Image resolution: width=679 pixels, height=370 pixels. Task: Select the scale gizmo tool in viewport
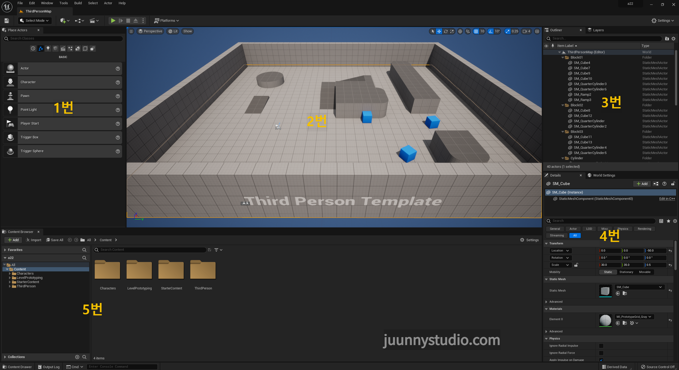[452, 31]
